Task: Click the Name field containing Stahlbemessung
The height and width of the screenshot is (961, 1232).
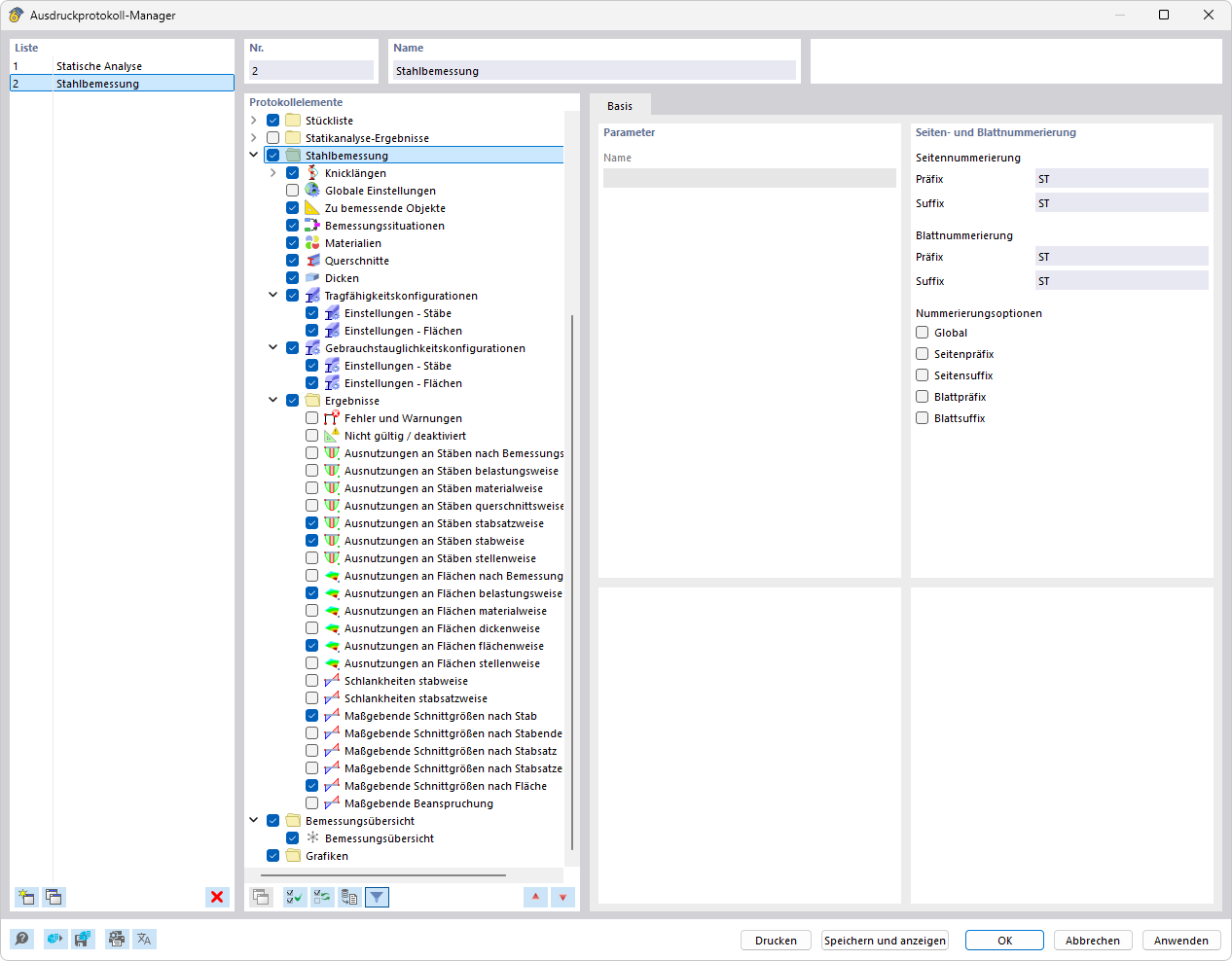Action: pos(594,71)
